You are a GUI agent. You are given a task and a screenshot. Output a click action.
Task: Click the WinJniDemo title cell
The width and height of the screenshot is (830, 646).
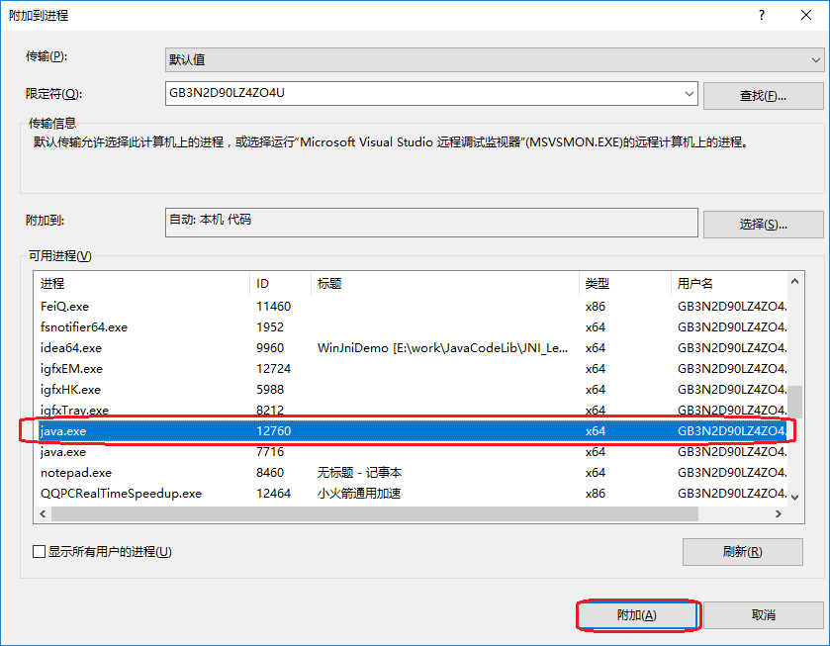coord(442,348)
